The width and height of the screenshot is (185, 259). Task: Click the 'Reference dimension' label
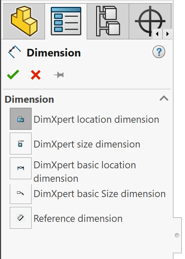click(78, 219)
